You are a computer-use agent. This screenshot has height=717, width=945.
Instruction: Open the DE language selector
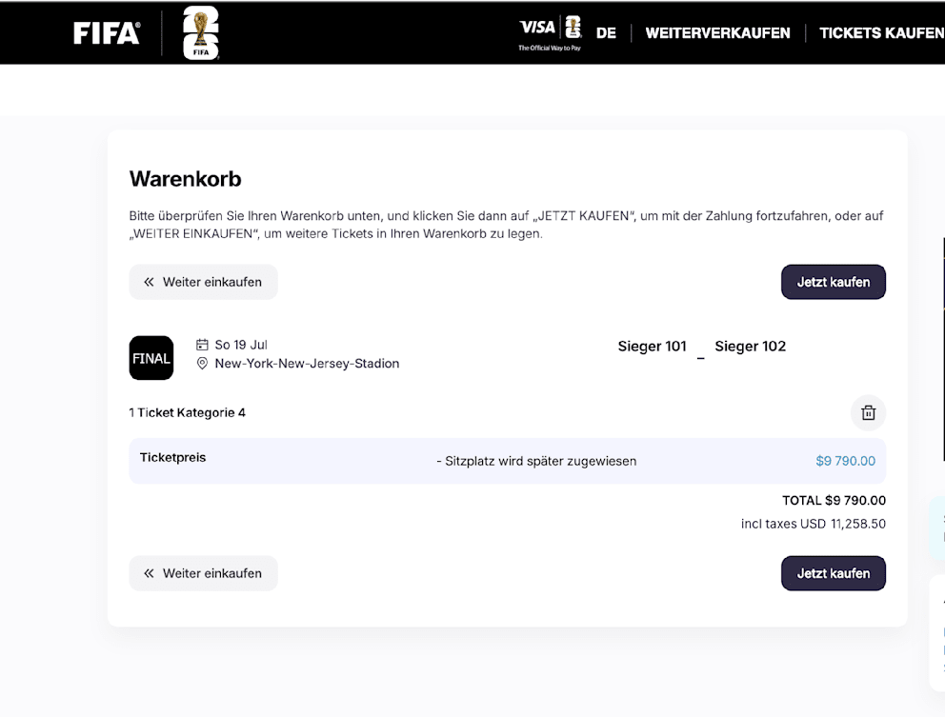click(606, 33)
